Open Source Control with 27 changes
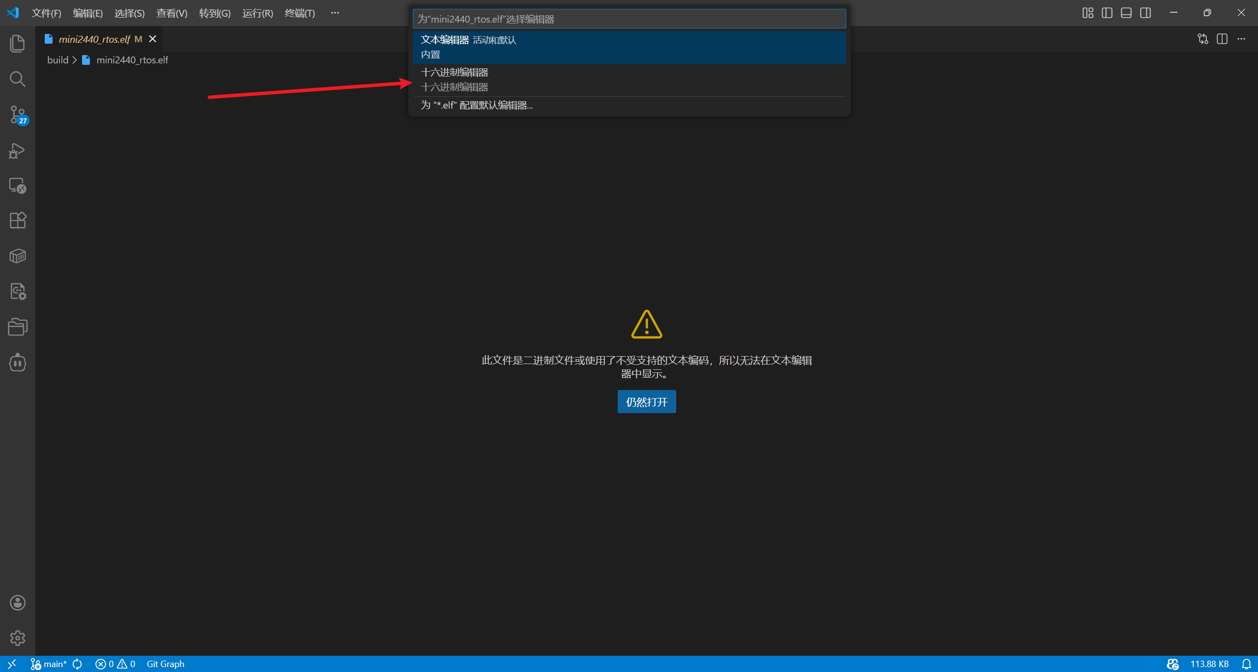Image resolution: width=1258 pixels, height=672 pixels. 18,115
